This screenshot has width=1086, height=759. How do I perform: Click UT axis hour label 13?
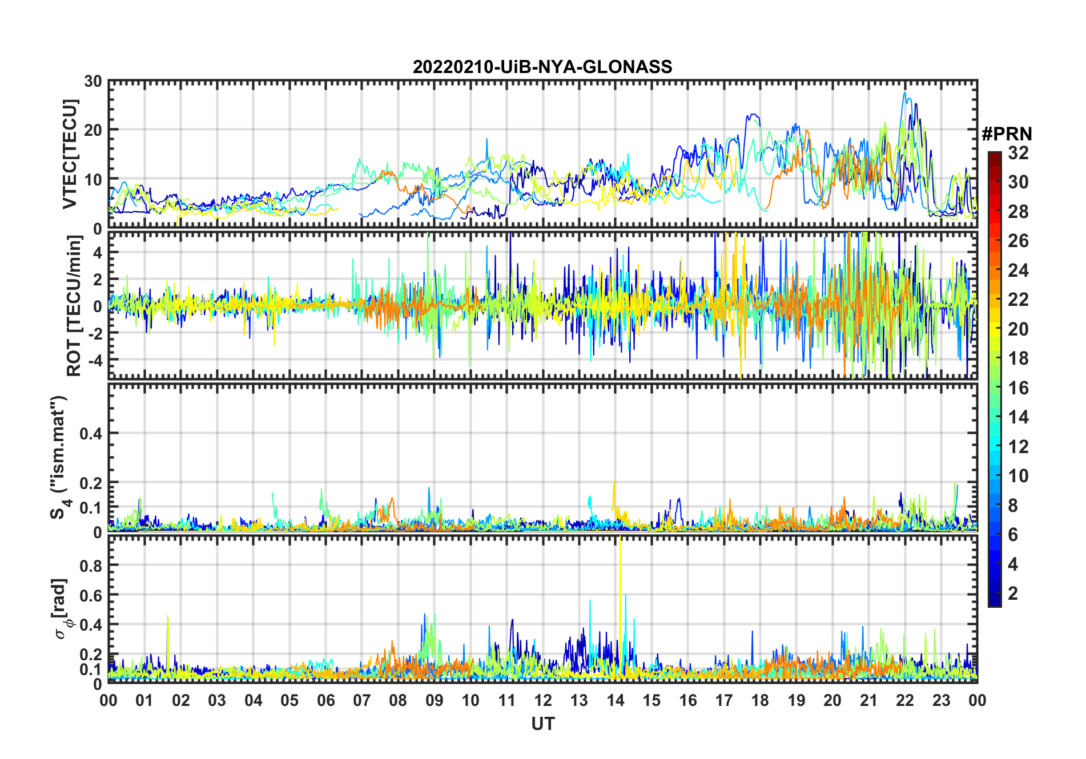(x=579, y=700)
